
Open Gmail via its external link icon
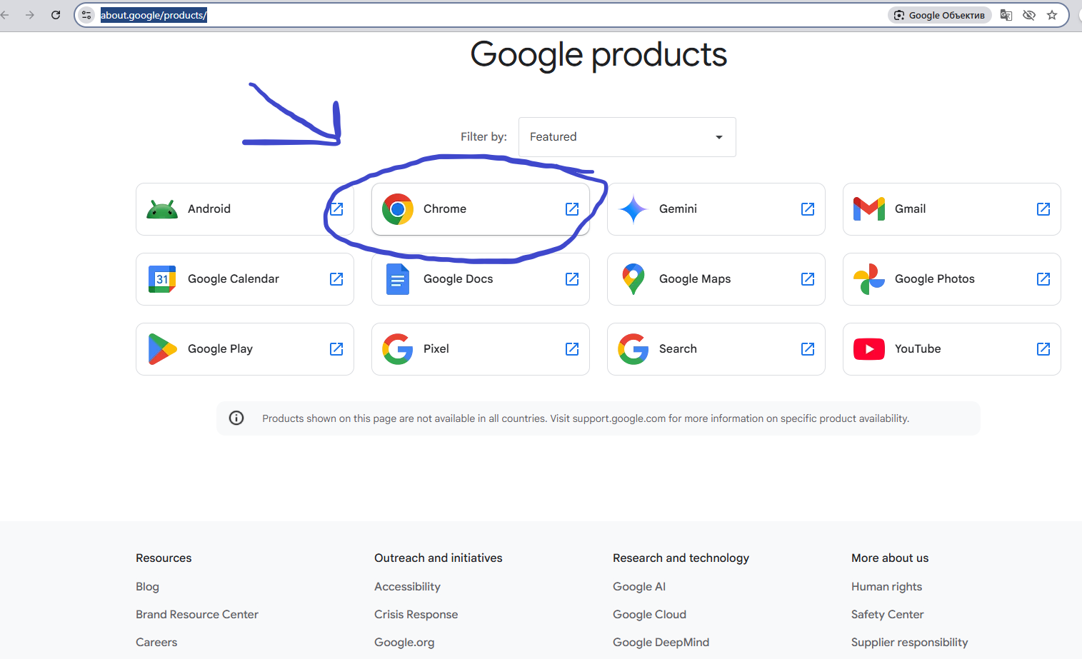(1043, 209)
